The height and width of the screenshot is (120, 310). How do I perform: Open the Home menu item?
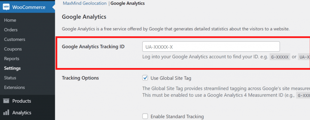pyautogui.click(x=10, y=20)
